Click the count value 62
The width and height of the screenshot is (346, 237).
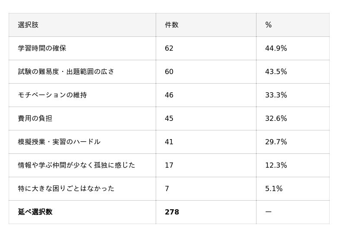169,49
